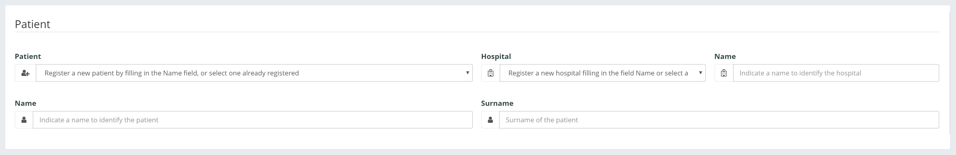Click the add-patient icon beside Patient dropdown
Image resolution: width=956 pixels, height=155 pixels.
pyautogui.click(x=25, y=73)
